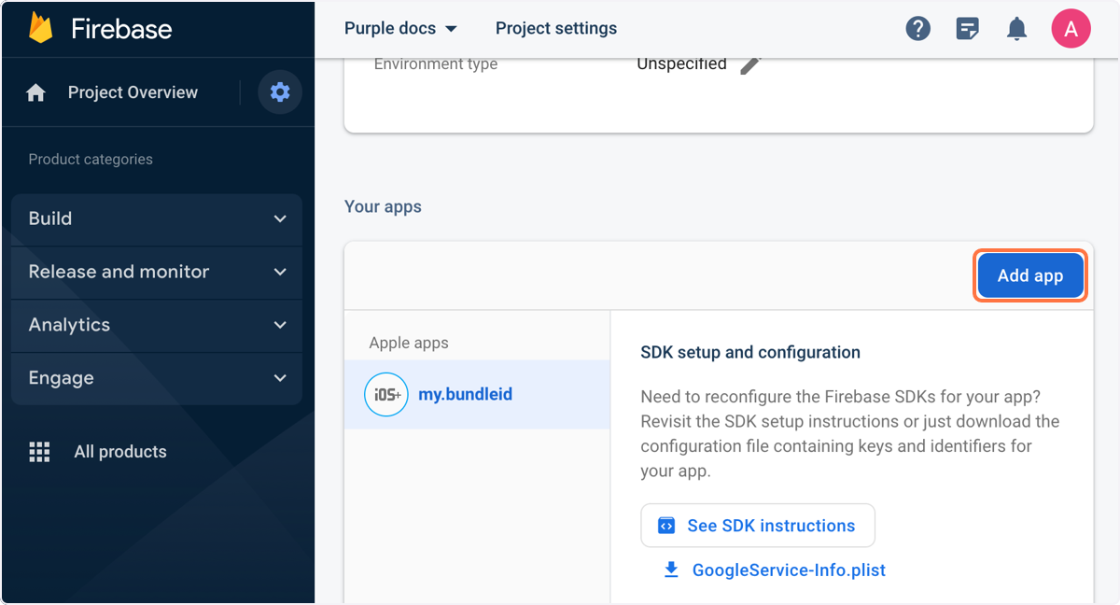Screen dimensions: 1120x605
Task: Open the help question mark icon
Action: click(x=918, y=29)
